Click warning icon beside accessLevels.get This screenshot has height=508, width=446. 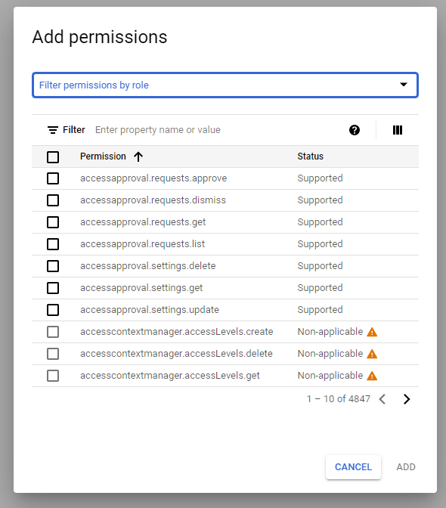[372, 376]
